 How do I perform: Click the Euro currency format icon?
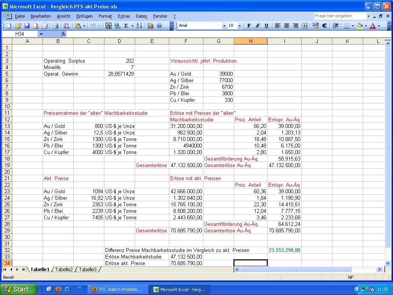point(324,26)
